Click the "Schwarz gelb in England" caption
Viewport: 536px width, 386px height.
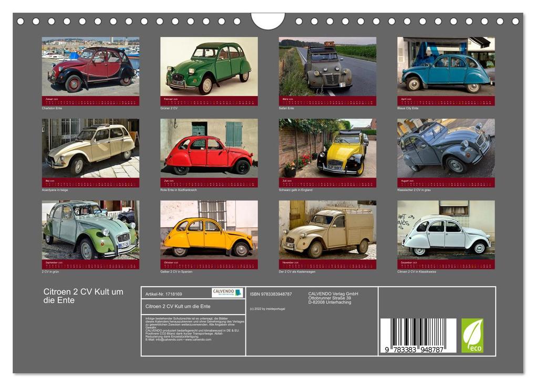coord(296,190)
